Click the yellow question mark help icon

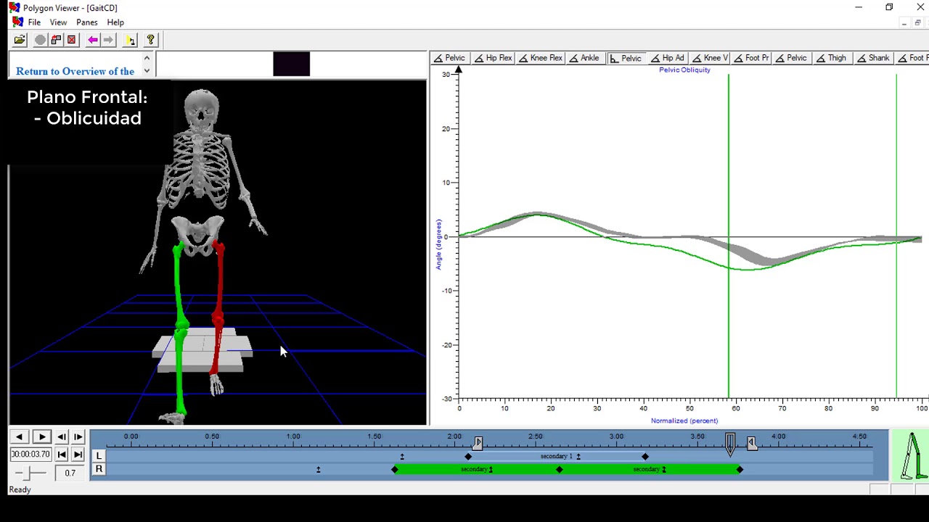point(150,40)
